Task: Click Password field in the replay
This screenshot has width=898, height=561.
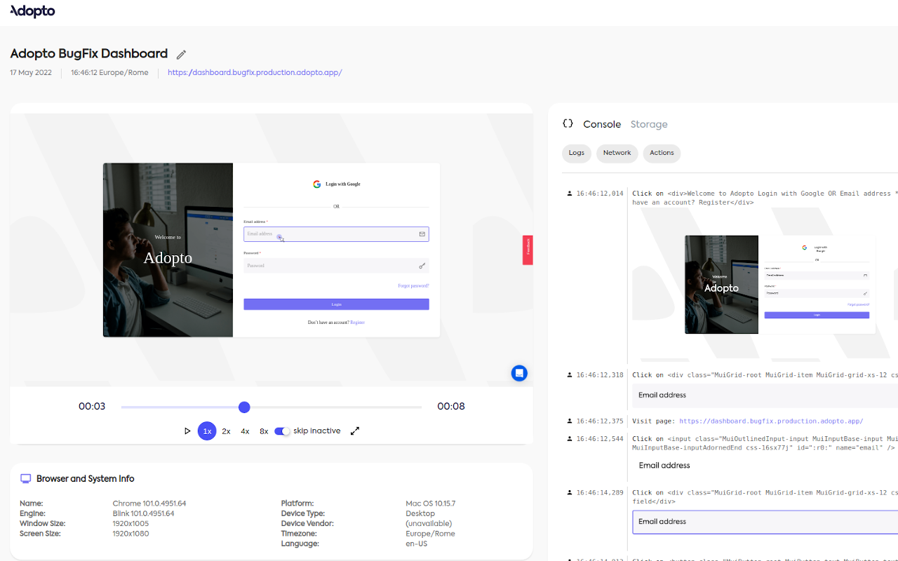Action: point(336,266)
